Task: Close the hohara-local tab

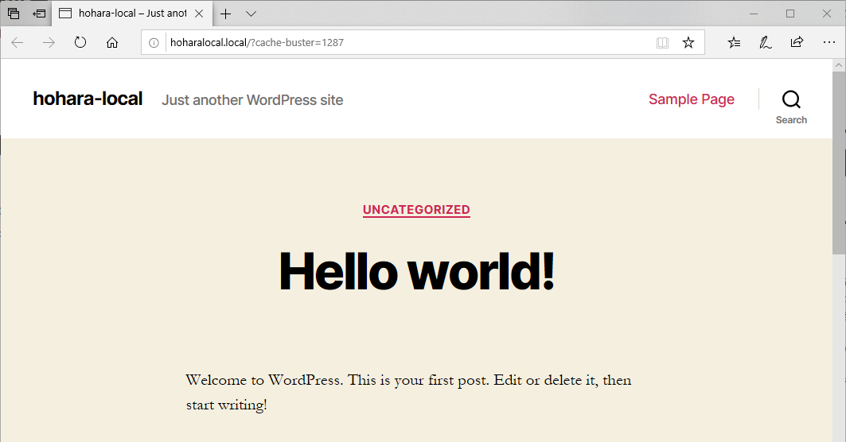Action: pyautogui.click(x=199, y=14)
